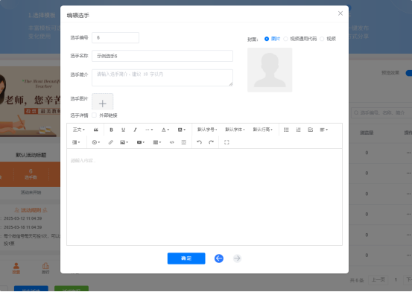Open the indent dropdown in the editor toolbar
This screenshot has width=412, height=292.
point(76,142)
